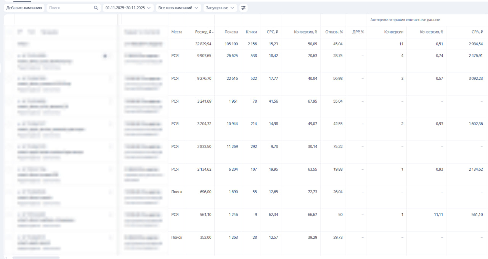Viewport: 488px width, 259px height.
Task: Click the Добавить кампанию button
Action: coord(24,8)
